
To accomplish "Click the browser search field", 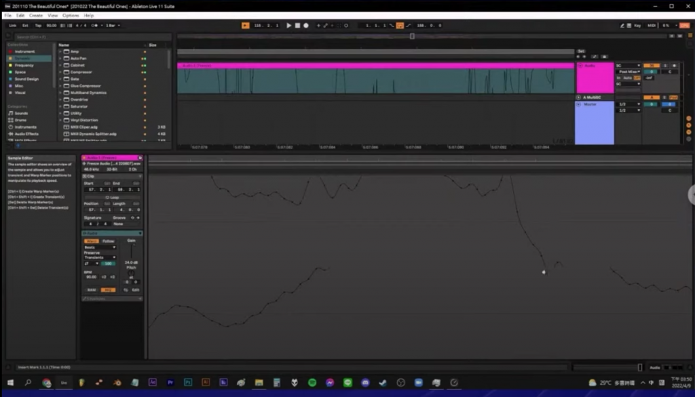I will pyautogui.click(x=92, y=37).
